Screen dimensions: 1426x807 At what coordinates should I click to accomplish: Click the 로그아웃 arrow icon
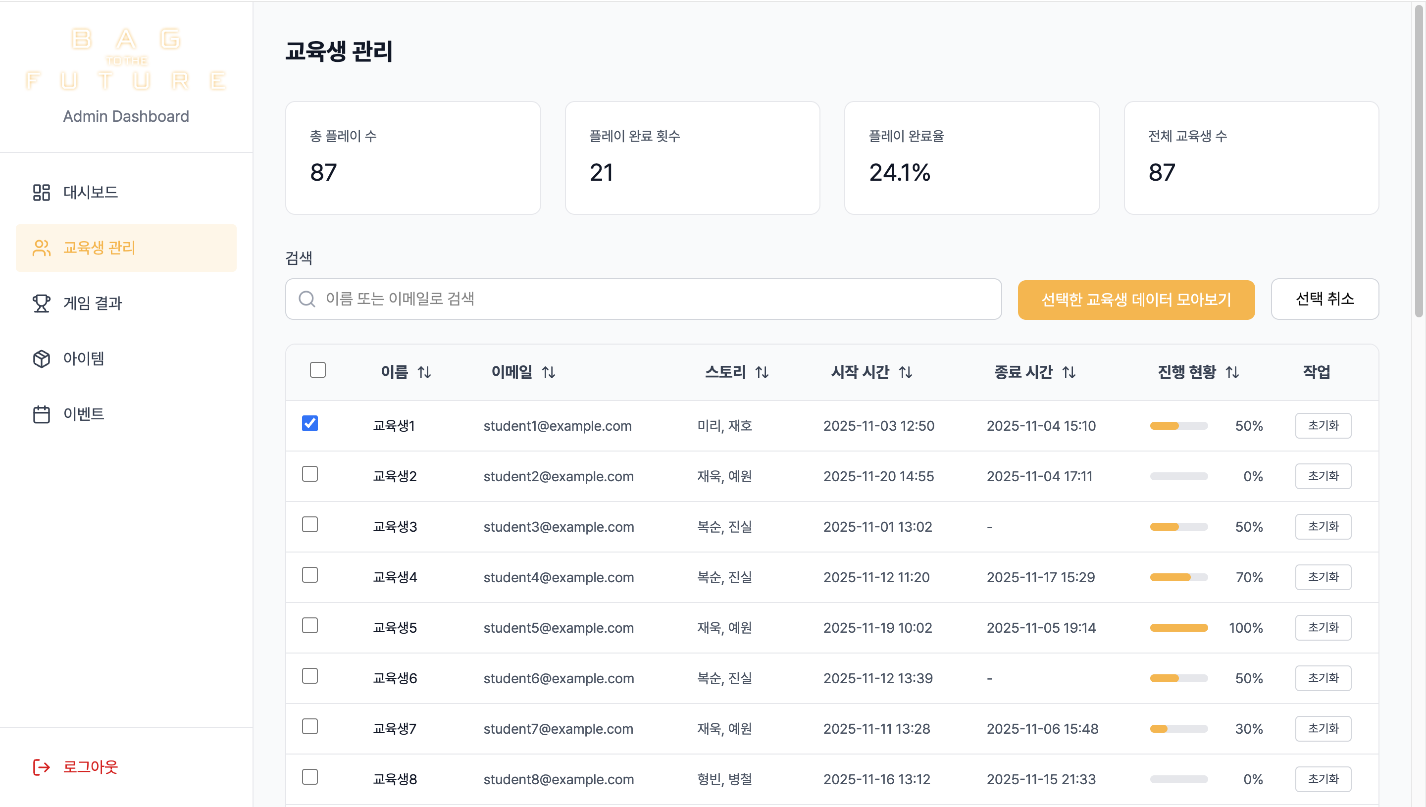(41, 767)
